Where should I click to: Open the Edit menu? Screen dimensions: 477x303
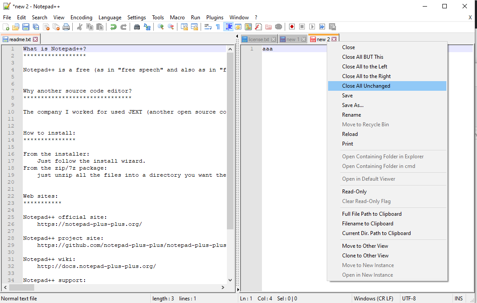coord(21,18)
